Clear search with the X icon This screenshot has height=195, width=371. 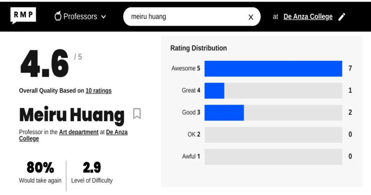(251, 17)
